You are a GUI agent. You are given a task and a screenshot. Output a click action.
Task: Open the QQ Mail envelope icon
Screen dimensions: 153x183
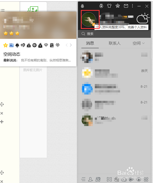tap(126, 6)
